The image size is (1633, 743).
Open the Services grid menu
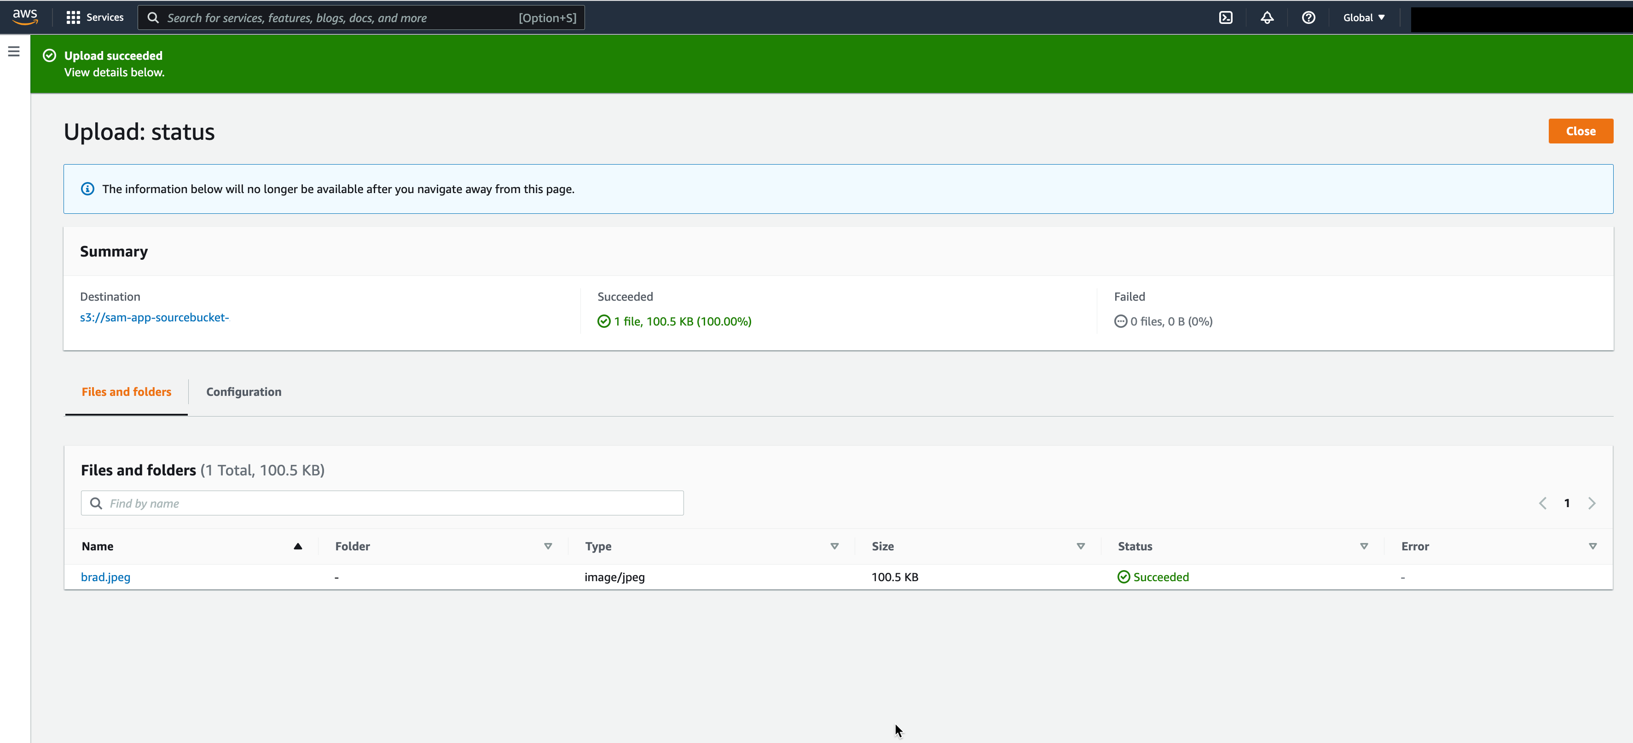[95, 17]
